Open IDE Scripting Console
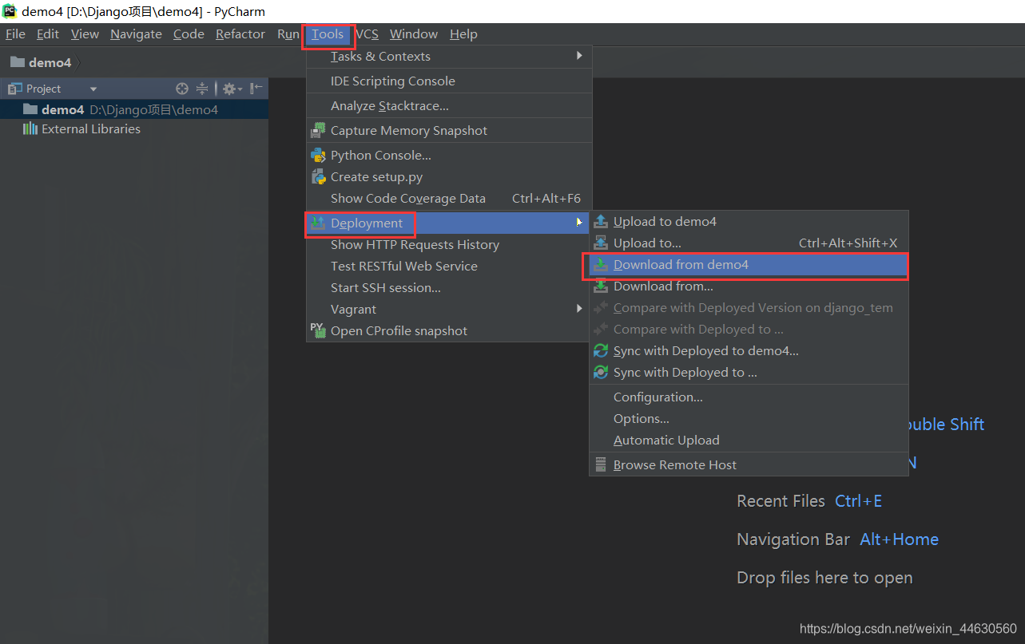The image size is (1025, 644). pyautogui.click(x=449, y=81)
